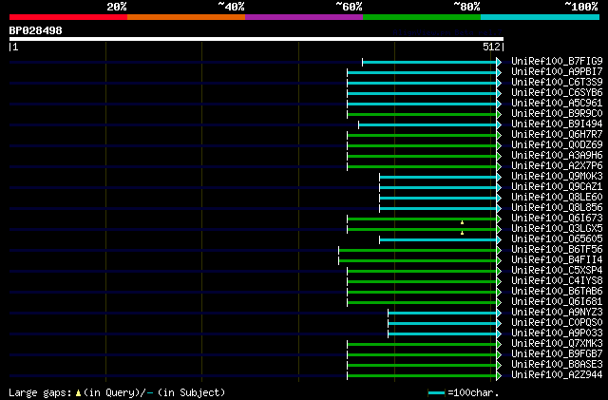Select hit label UniRef100_A9NYZ3
Screen dimensions: 608x400
pyautogui.click(x=557, y=313)
